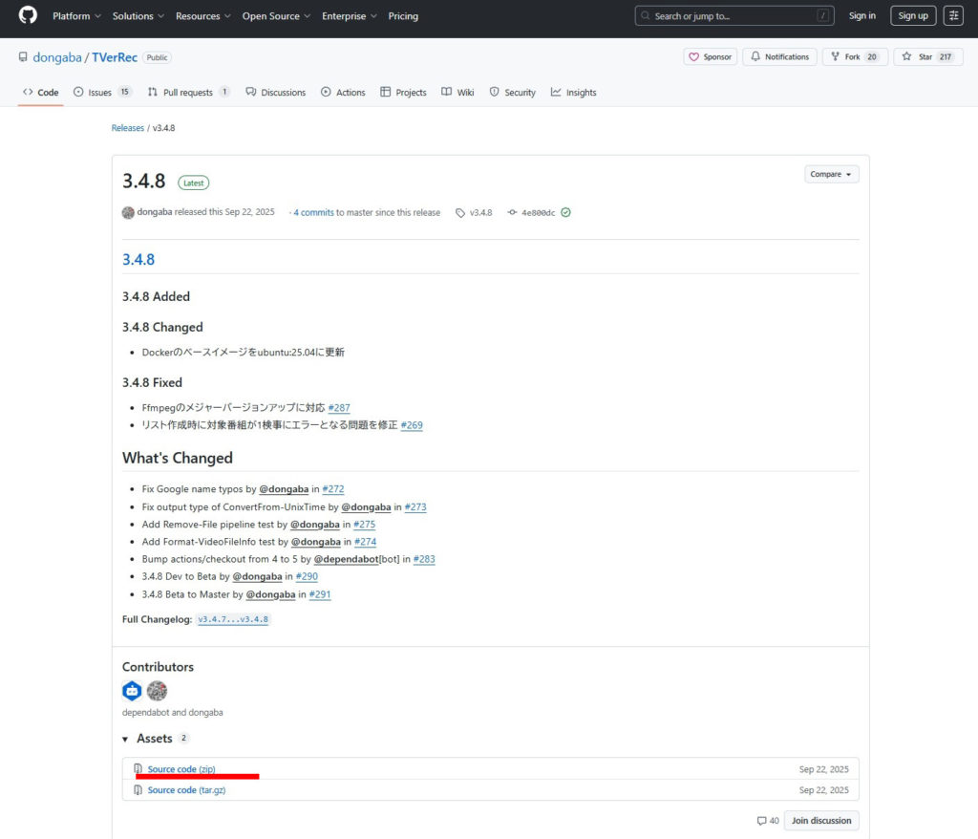Open the Platform navigation dropdown
Image resolution: width=978 pixels, height=839 pixels.
[x=76, y=16]
